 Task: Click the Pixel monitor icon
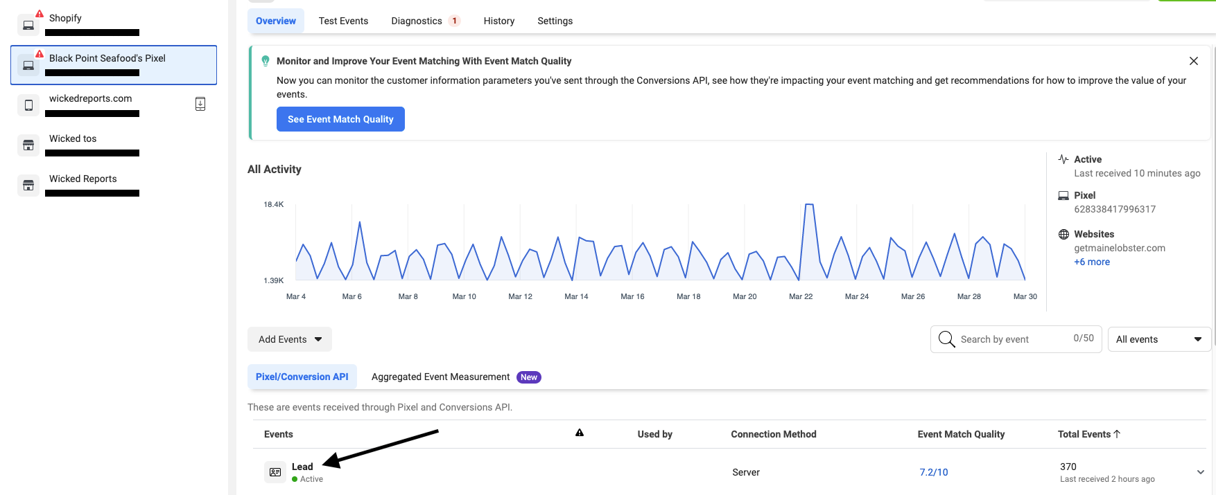tap(1063, 195)
